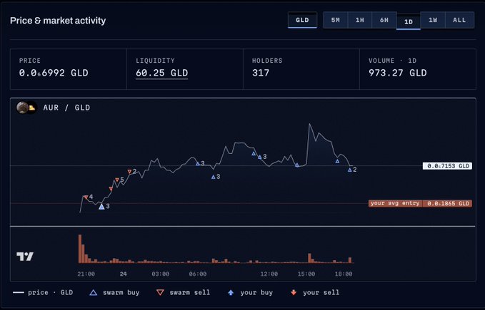Viewport: 485px width, 310px height.
Task: Select the 5M timeframe tab
Action: 335,21
